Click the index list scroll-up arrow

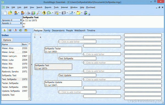point(29,44)
